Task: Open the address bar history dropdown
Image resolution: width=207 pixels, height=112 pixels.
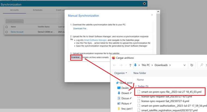Action: 184,65
